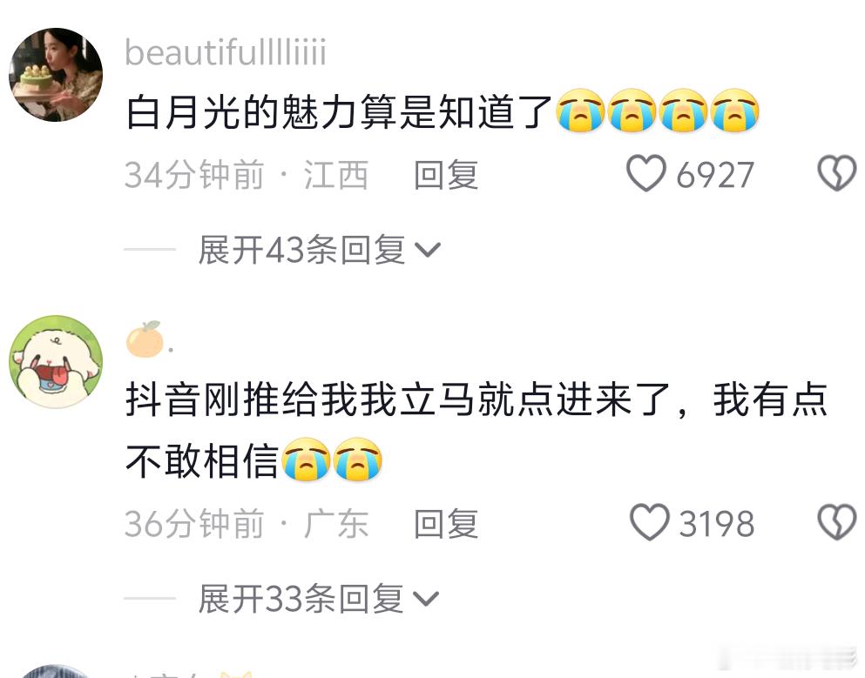This screenshot has height=678, width=865.
Task: Open the cartoon sheep avatar profile
Action: click(x=56, y=361)
